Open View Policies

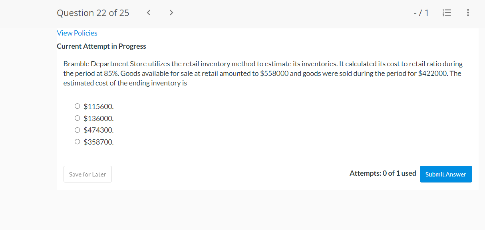point(77,33)
